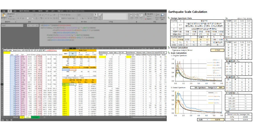The image size is (255, 122).
Task: Click the Paste clipboard icon
Action: (3, 15)
